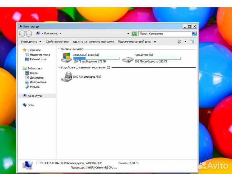Click the E: drive usage bar
Screen dimensions: 232x174
[158, 58]
